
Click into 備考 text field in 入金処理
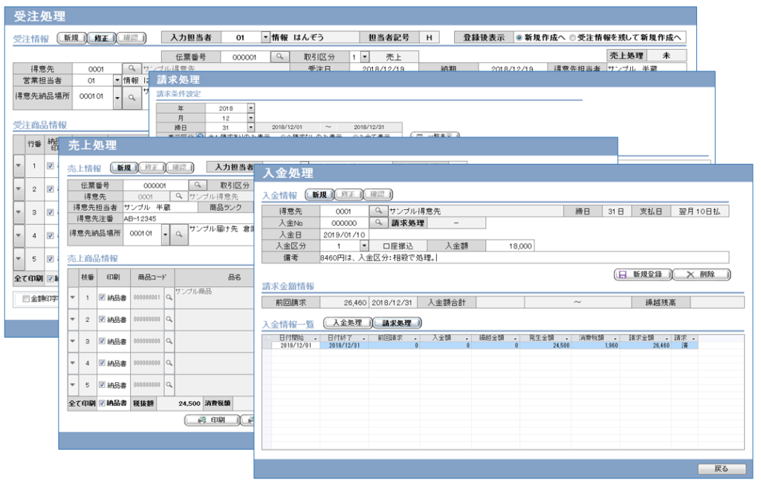click(x=524, y=257)
